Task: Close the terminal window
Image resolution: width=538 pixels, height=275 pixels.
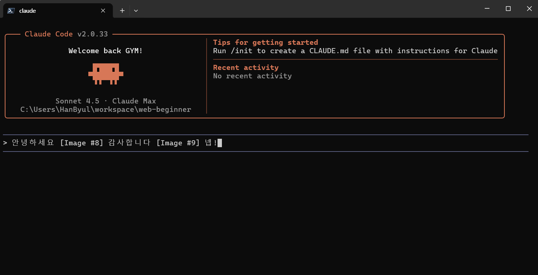Action: pyautogui.click(x=529, y=8)
